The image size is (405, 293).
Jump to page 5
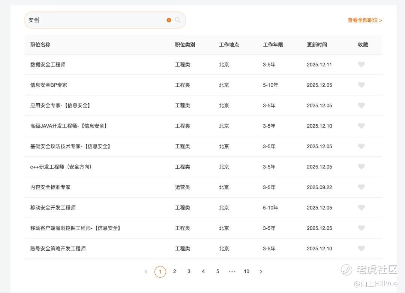tap(218, 271)
